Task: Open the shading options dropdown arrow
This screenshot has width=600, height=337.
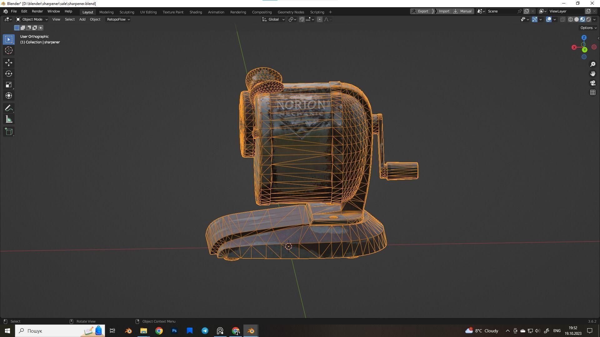Action: tap(594, 19)
